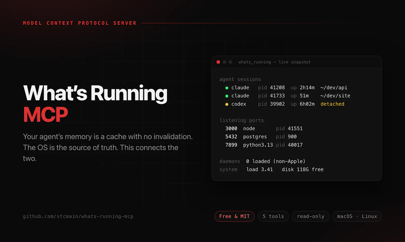Screen dimensions: 405x242
Task: Click uptime 51m
Action: [x=304, y=96]
